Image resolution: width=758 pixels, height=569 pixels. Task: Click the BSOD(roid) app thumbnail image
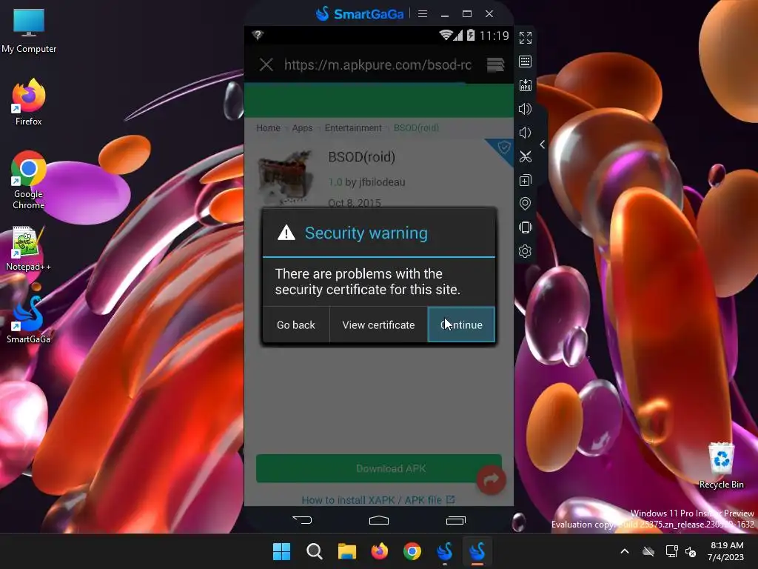coord(285,176)
